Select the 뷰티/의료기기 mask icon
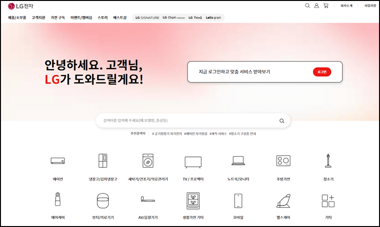Screen dimensions: 380x227 click(x=103, y=200)
